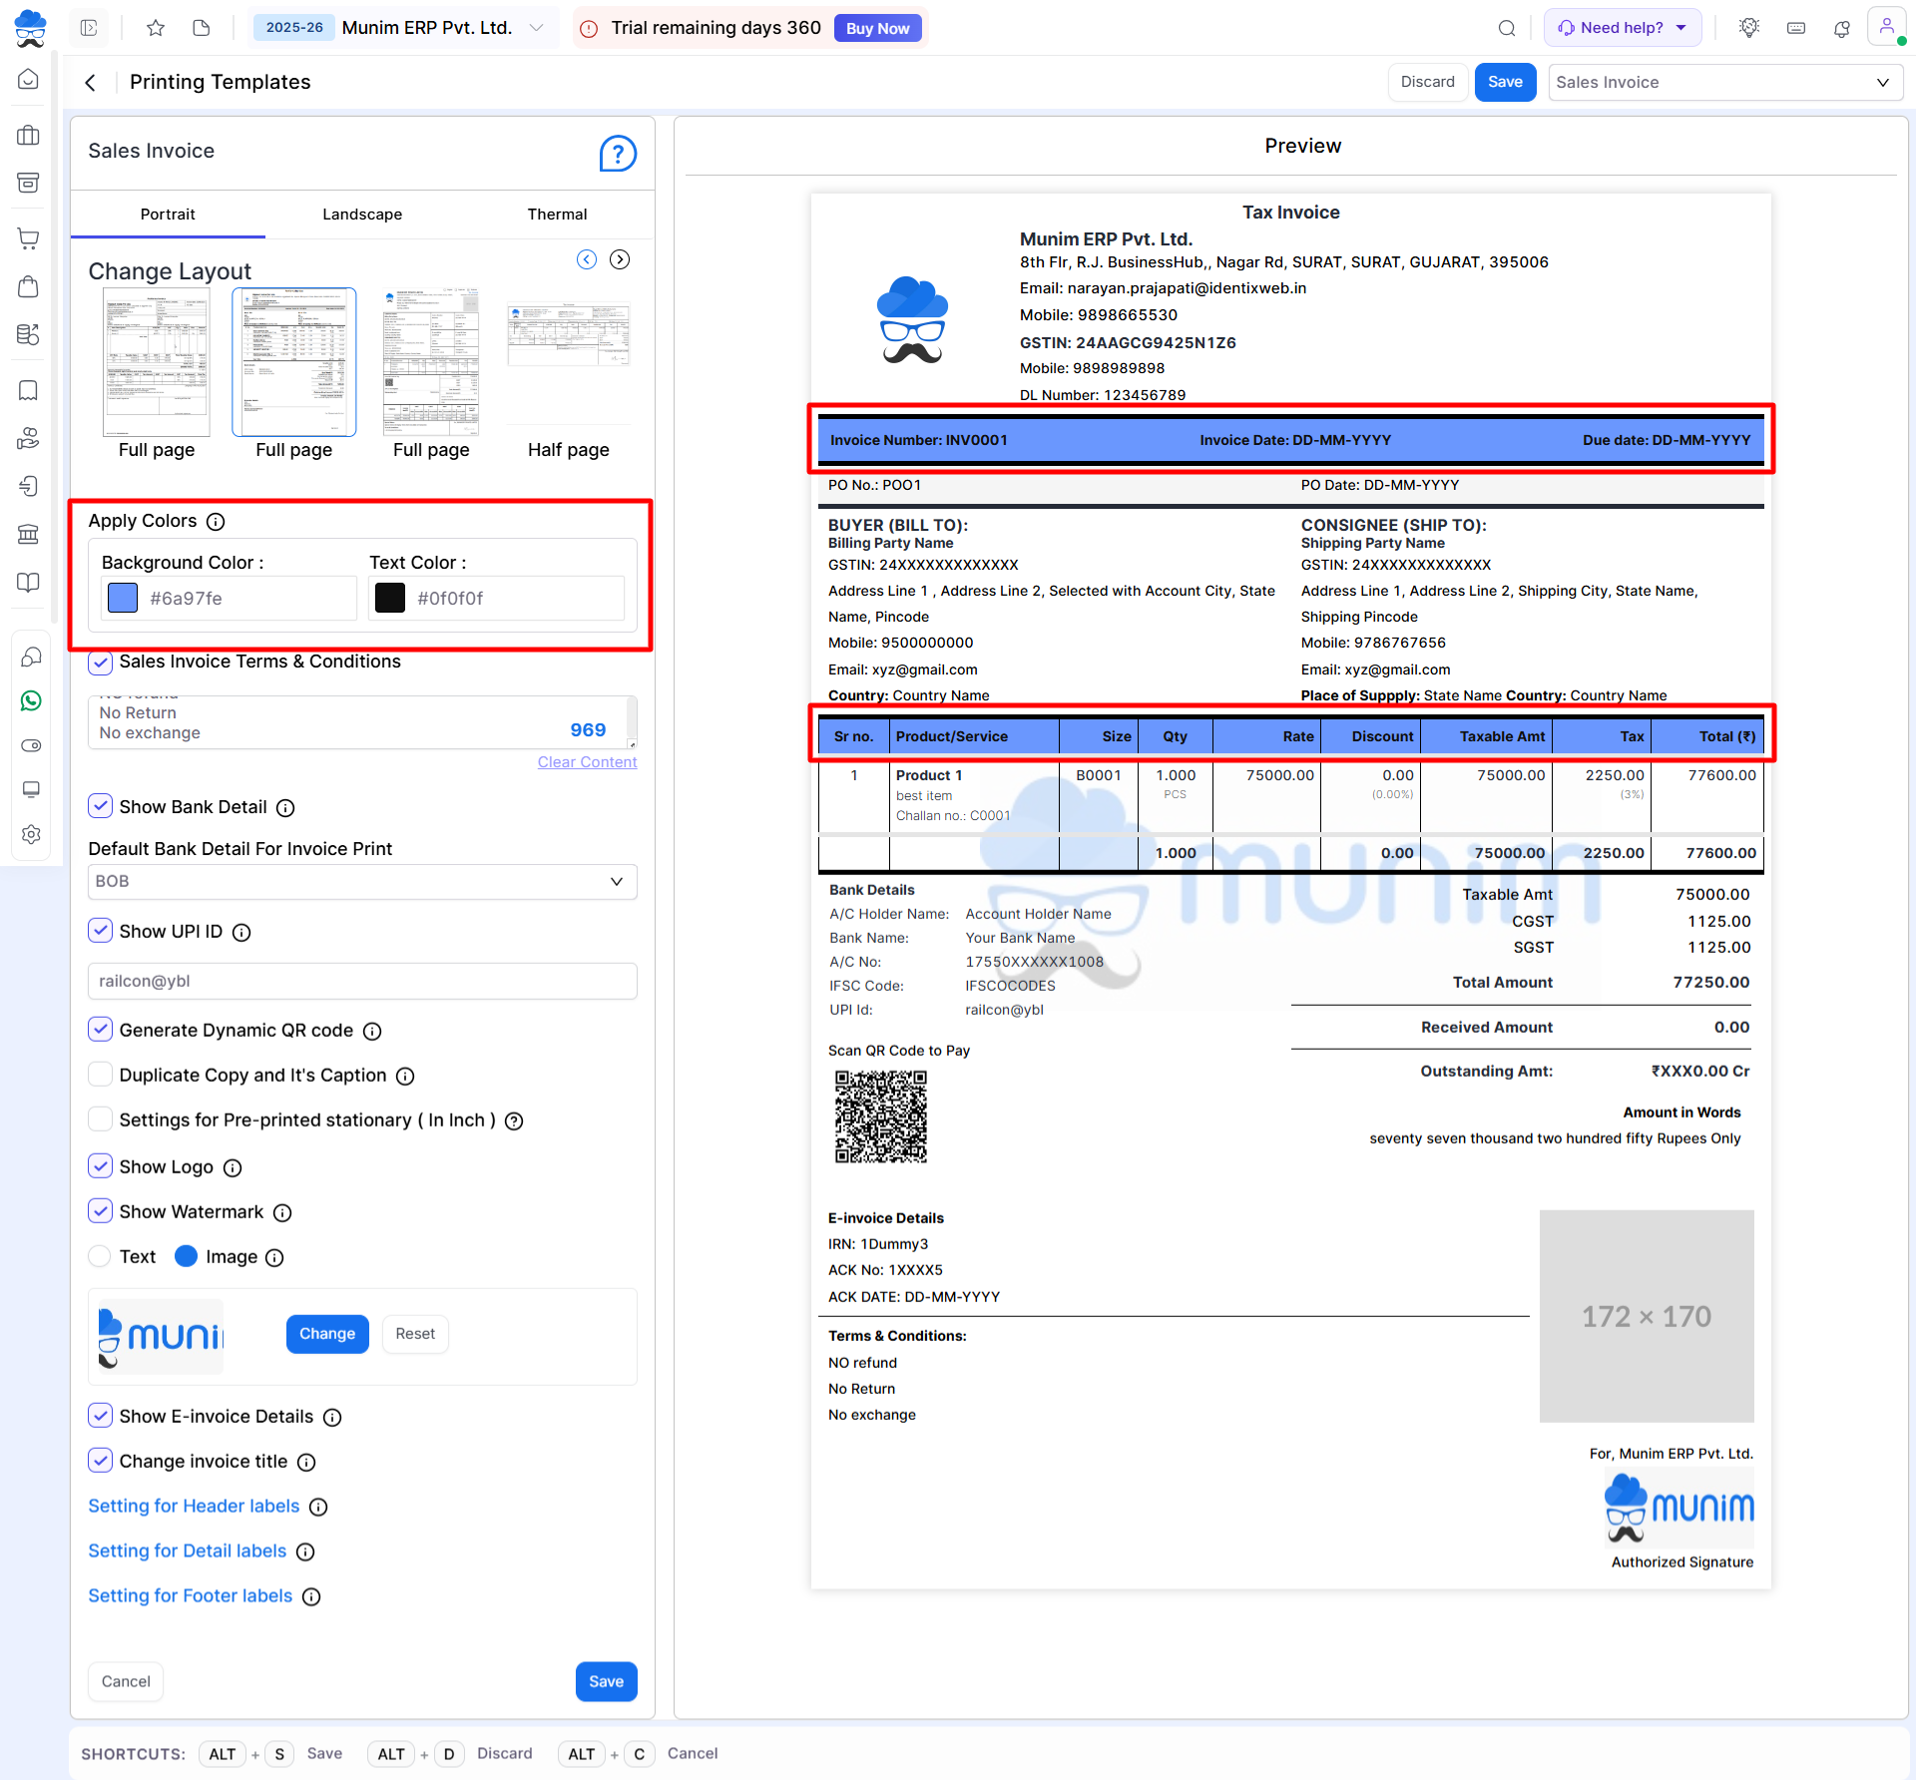1916x1782 pixels.
Task: Open Setting for Footer labels link
Action: click(x=191, y=1596)
